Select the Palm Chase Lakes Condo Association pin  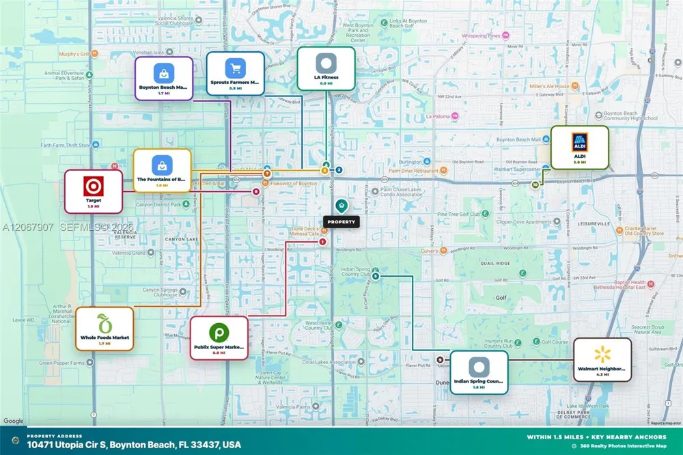pyautogui.click(x=375, y=191)
